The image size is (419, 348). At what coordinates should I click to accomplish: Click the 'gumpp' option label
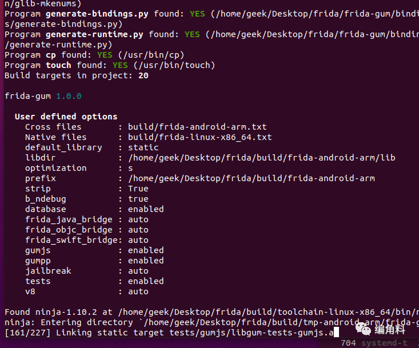tap(38, 261)
